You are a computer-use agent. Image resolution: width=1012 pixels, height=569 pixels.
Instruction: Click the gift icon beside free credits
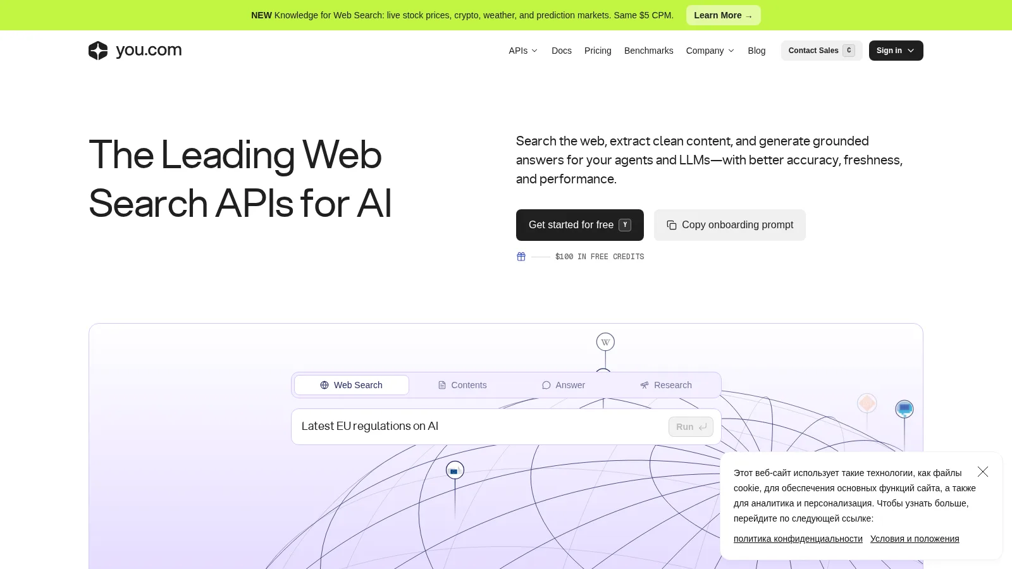[521, 257]
